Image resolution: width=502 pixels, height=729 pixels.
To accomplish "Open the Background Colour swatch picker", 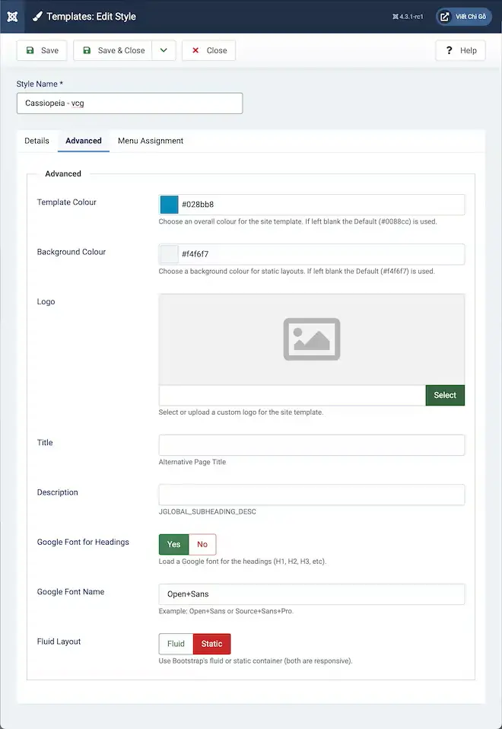I will point(169,254).
